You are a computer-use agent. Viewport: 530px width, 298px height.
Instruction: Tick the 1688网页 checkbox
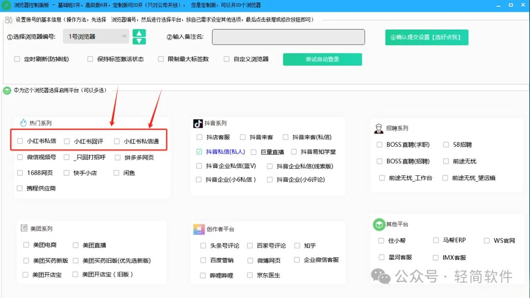[x=20, y=173]
